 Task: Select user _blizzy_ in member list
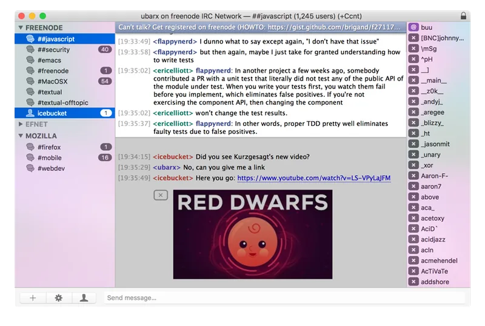point(438,123)
